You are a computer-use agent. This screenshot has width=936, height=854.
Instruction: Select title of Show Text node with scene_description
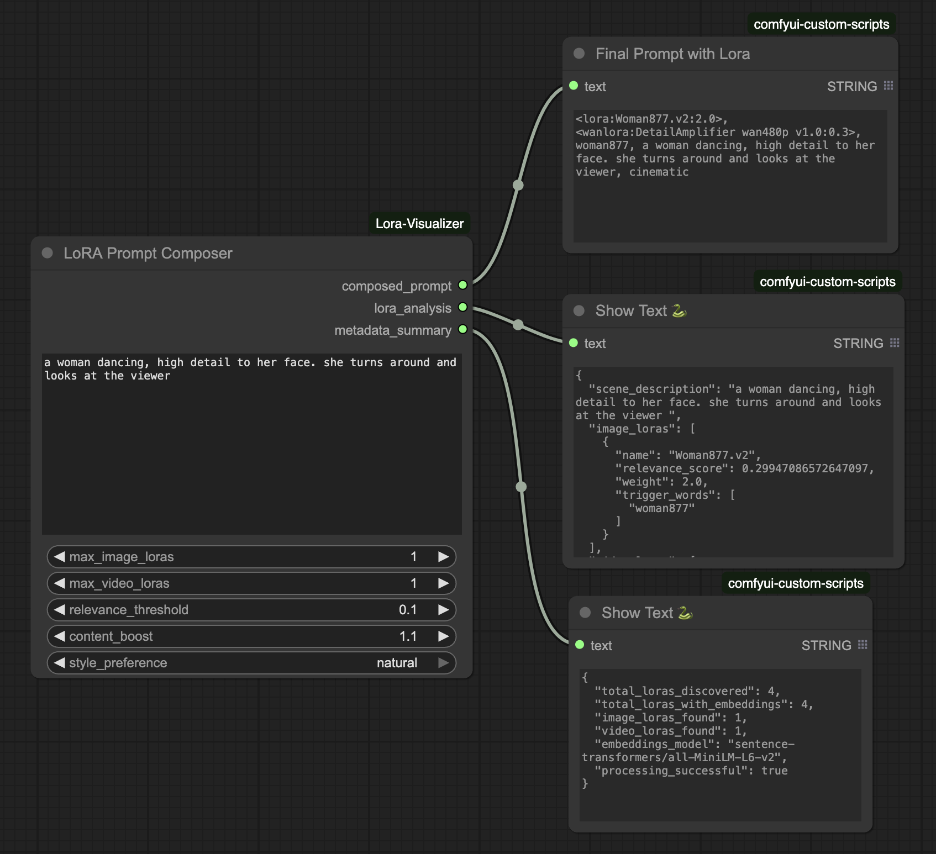click(641, 311)
